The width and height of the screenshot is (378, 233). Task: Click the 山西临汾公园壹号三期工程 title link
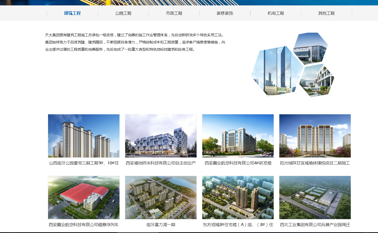click(x=84, y=163)
